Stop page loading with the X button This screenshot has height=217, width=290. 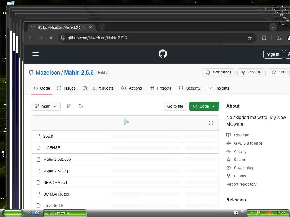51,38
